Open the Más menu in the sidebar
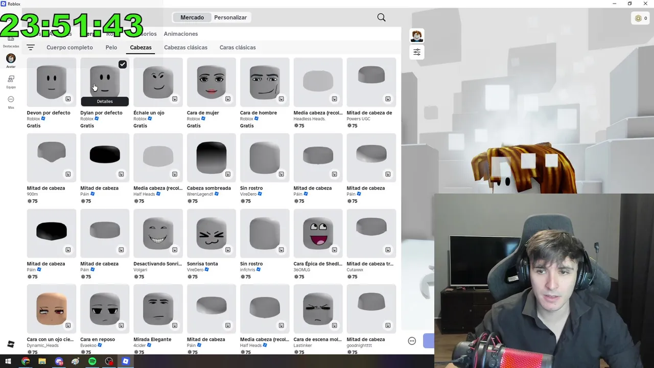Screen dimensions: 654x368 tap(11, 102)
